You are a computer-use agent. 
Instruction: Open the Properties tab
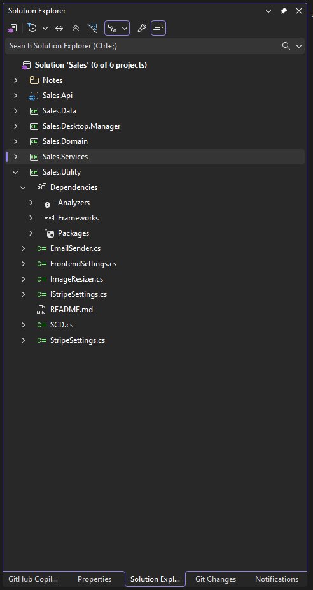click(x=94, y=579)
